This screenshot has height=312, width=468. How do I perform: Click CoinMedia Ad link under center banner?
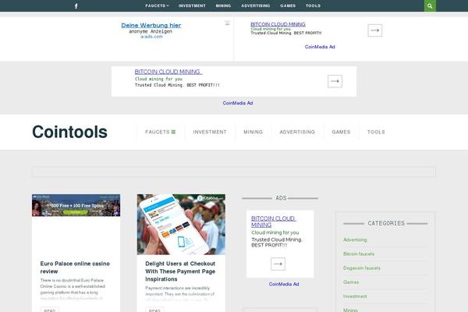[x=238, y=103]
